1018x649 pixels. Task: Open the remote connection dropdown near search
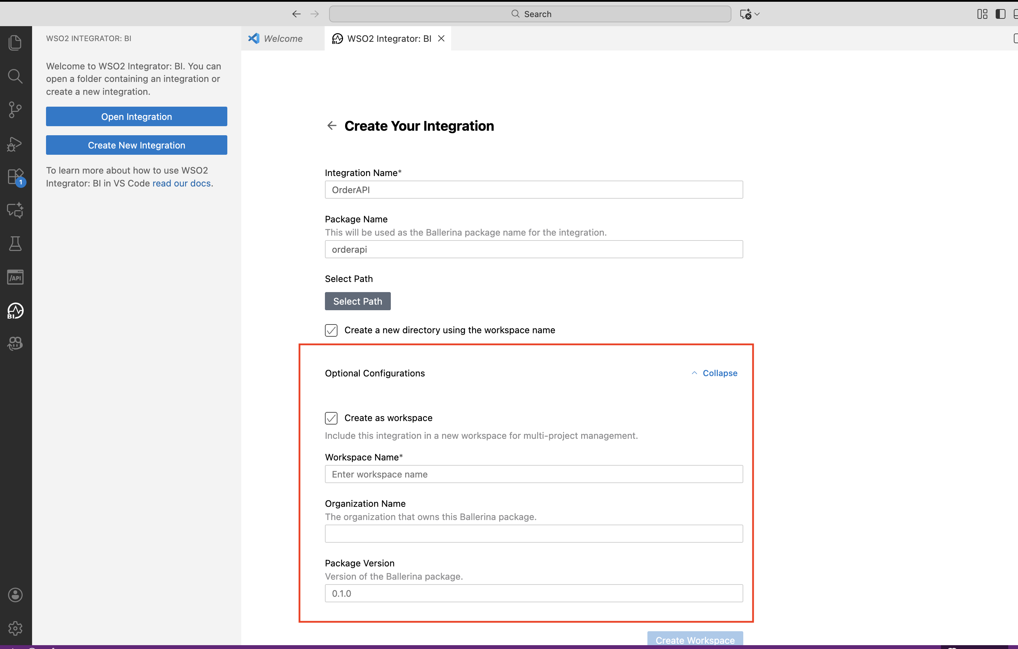click(750, 14)
